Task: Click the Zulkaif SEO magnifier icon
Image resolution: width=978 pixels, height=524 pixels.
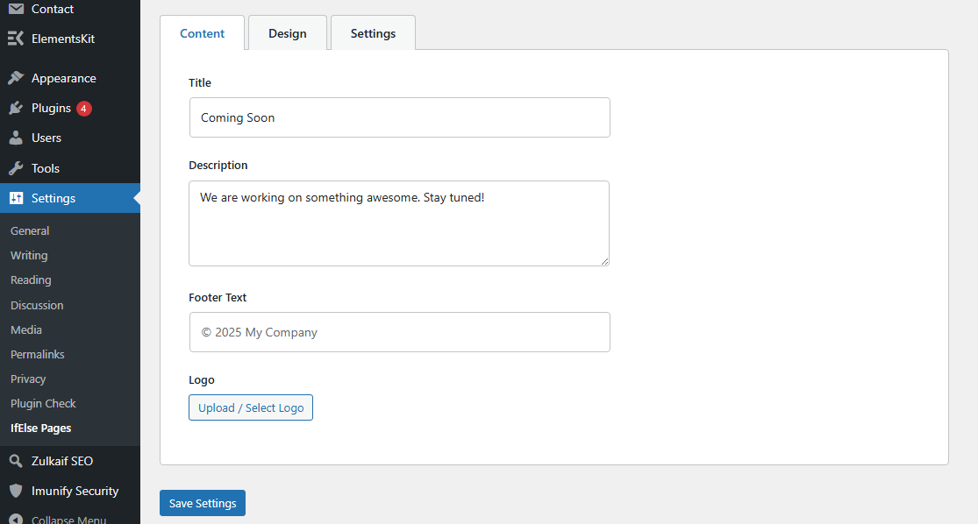Action: tap(16, 461)
